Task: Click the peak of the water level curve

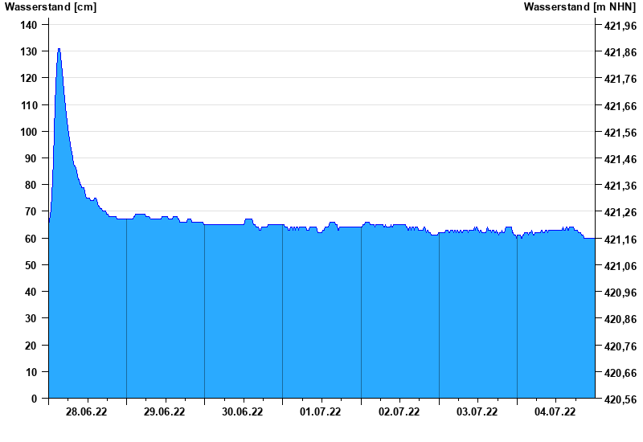Action: (x=59, y=50)
